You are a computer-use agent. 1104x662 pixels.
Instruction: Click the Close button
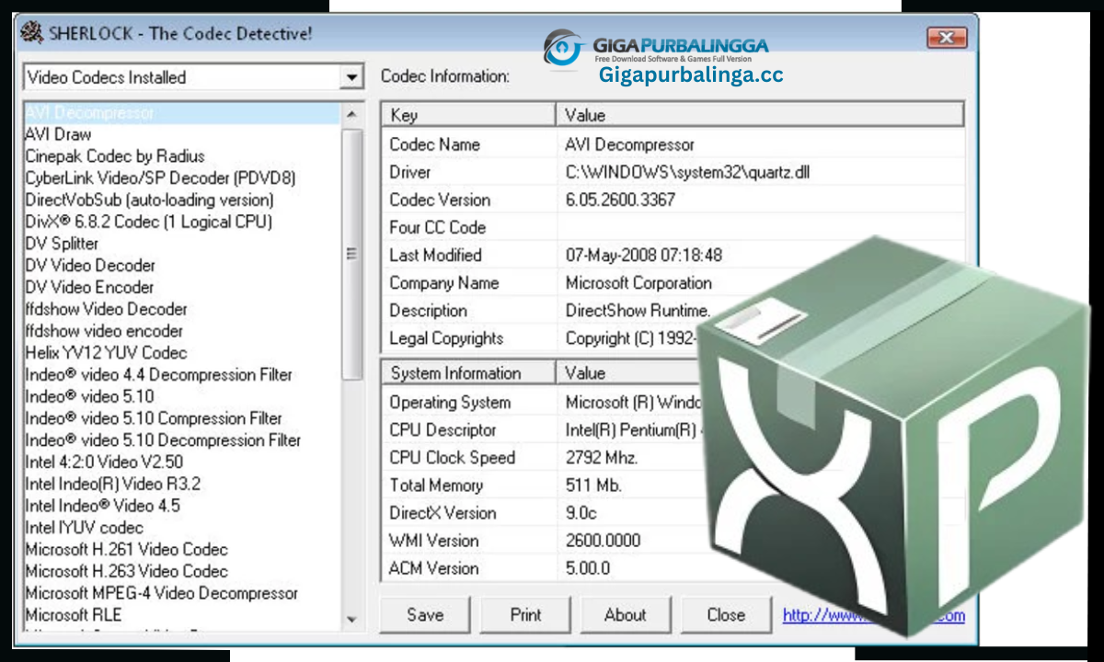726,615
